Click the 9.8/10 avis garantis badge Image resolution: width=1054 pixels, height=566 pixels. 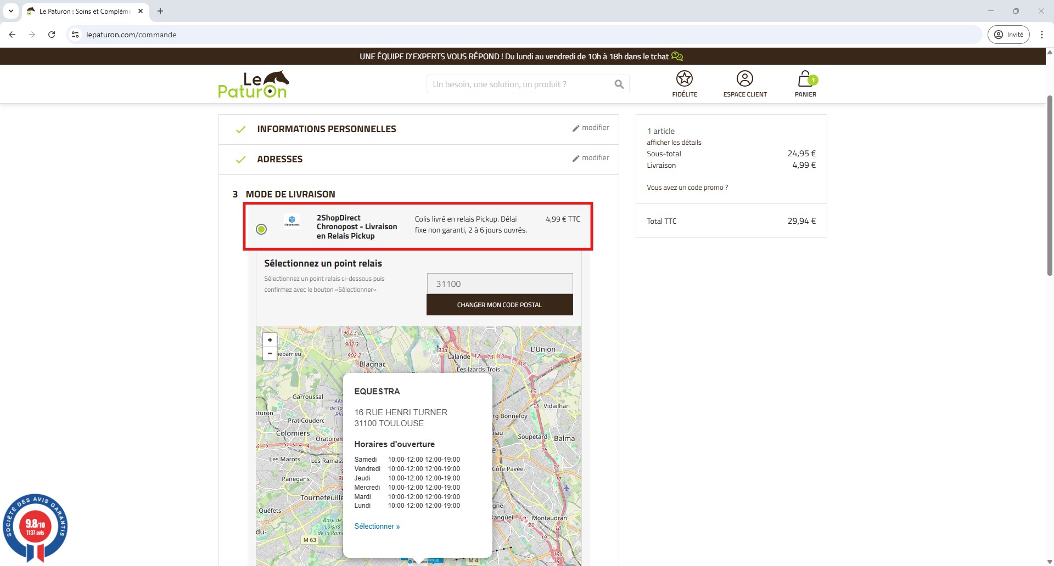(35, 524)
